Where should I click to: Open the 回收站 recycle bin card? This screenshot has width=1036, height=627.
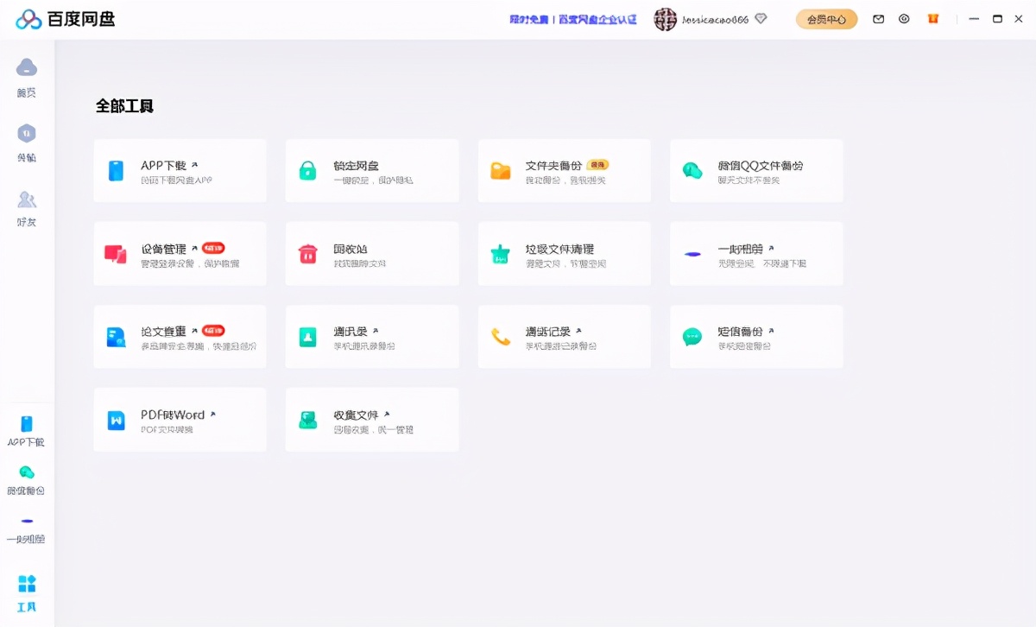(x=372, y=254)
